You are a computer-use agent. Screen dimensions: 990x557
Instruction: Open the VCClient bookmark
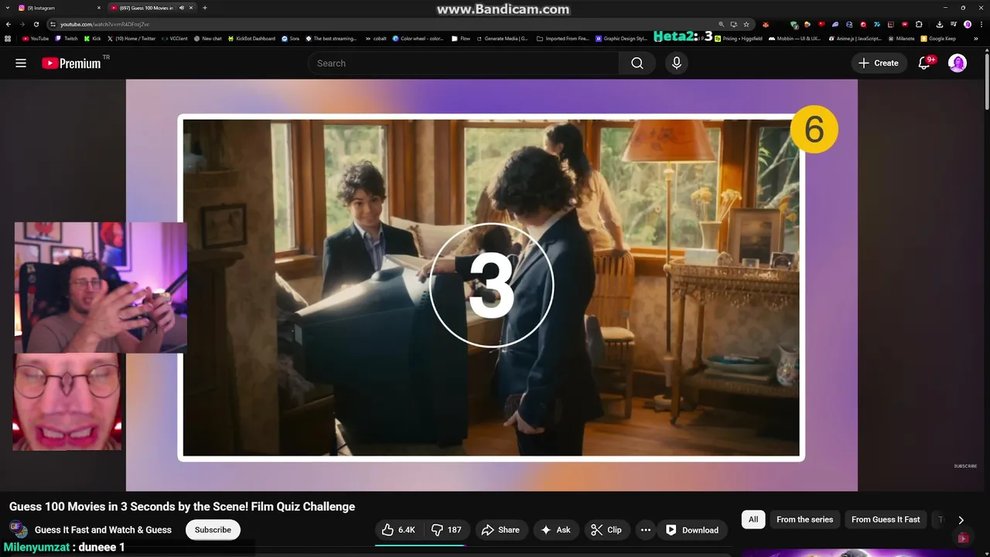(175, 38)
